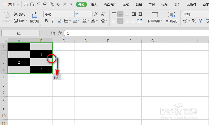The image size is (209, 125).
Task: Click the select-all corner triangle
Action: click(5, 41)
